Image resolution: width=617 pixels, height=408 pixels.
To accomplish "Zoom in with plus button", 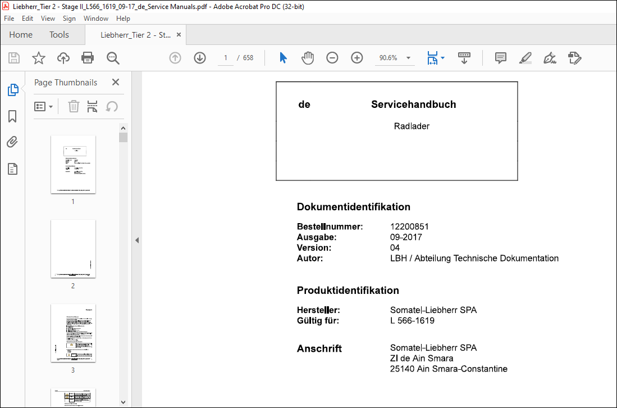I will 357,58.
